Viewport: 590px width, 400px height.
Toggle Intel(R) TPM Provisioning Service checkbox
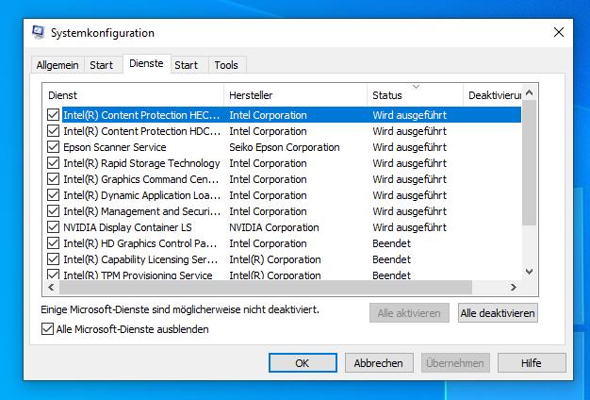click(54, 275)
